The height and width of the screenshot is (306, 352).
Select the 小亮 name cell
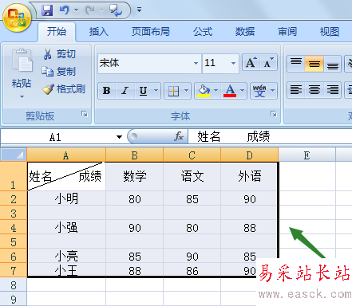pyautogui.click(x=66, y=256)
